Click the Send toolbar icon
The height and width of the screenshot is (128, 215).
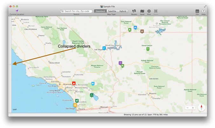pyautogui.click(x=142, y=11)
